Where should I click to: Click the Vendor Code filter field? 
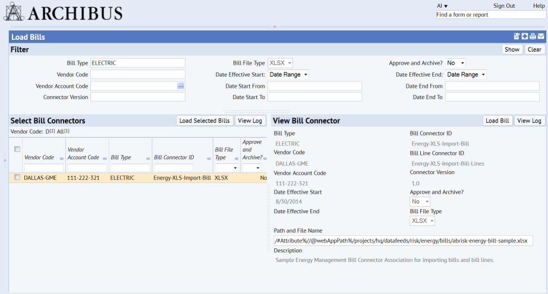(138, 74)
